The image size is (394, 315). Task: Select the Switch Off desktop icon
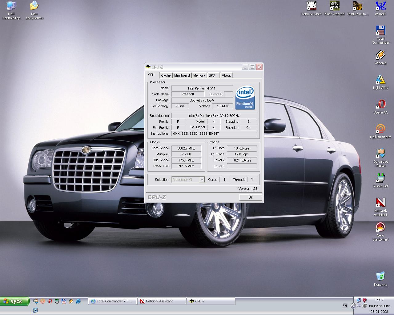click(x=380, y=181)
